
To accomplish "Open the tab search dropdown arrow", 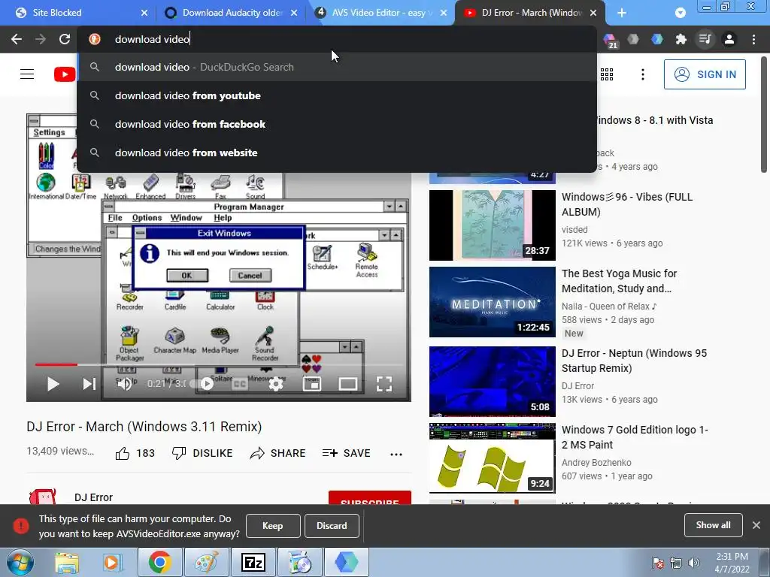I will pos(680,13).
